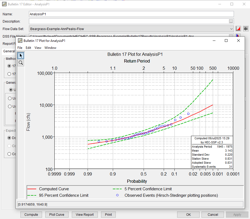Image resolution: width=250 pixels, height=219 pixels.
Task: Select the first 17 radio button under Method
Action: [x=9, y=66]
